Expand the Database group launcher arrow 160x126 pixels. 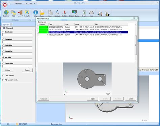pyautogui.click(x=30, y=20)
